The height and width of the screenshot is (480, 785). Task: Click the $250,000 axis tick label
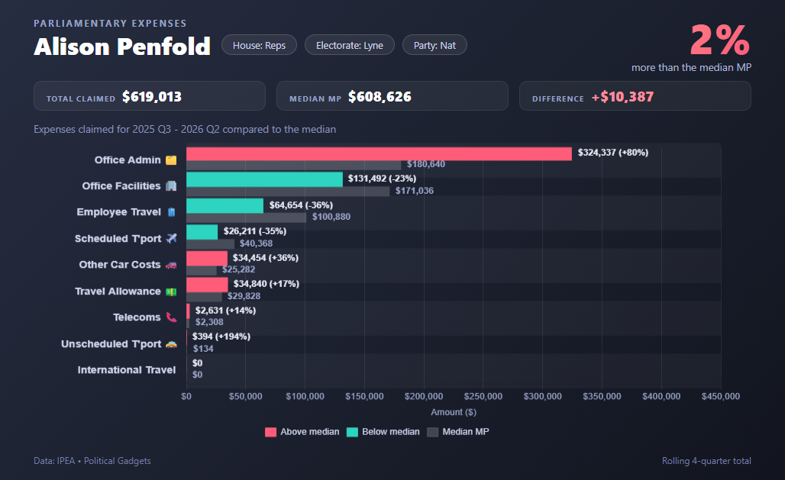click(483, 396)
